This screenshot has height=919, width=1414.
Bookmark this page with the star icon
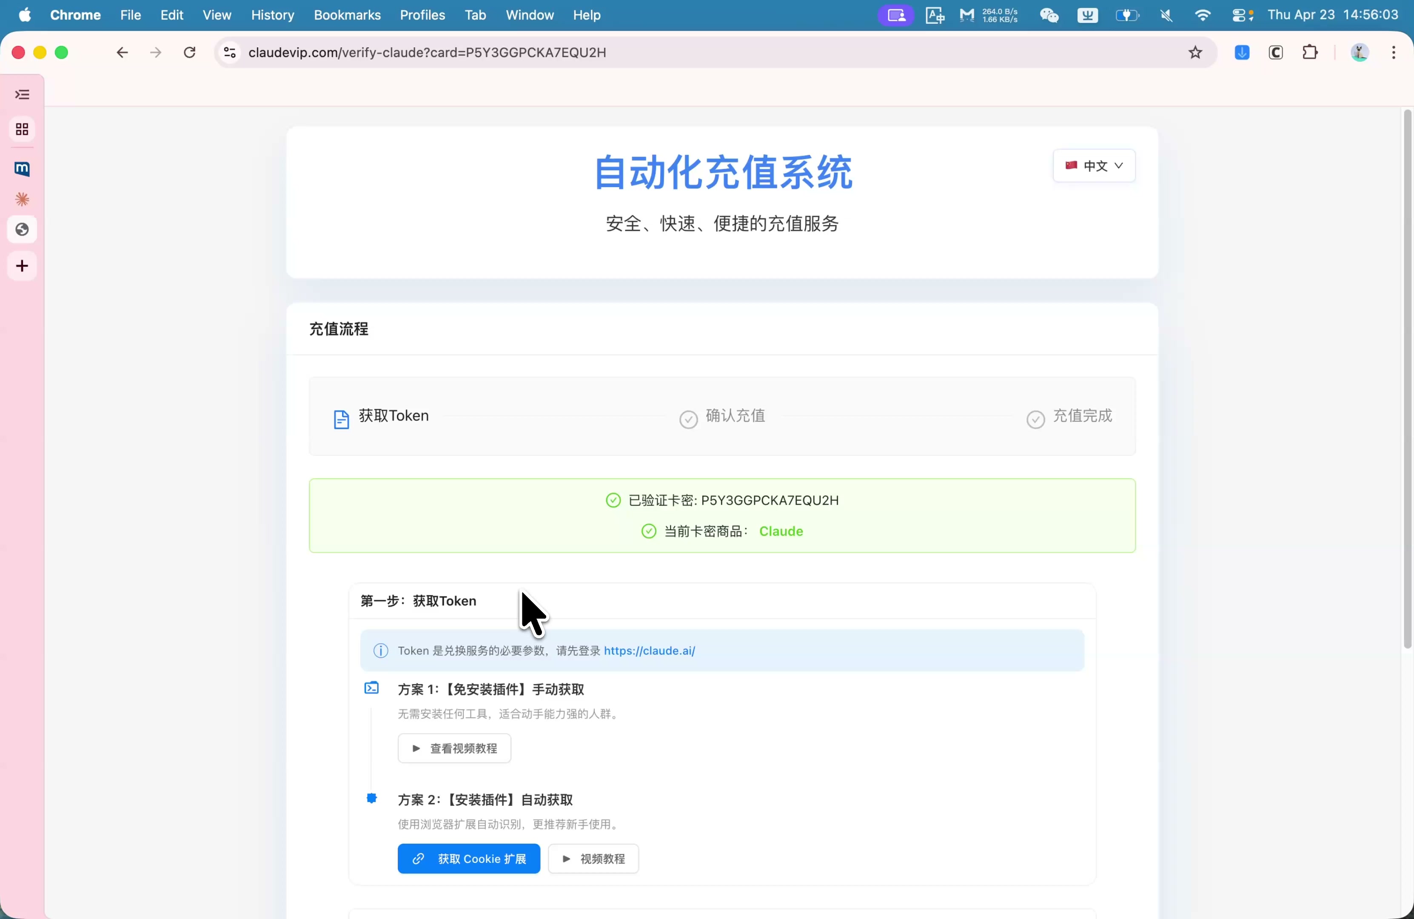tap(1195, 52)
